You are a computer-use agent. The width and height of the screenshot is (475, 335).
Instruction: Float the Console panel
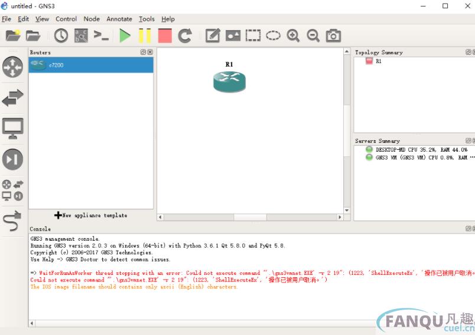(x=469, y=229)
